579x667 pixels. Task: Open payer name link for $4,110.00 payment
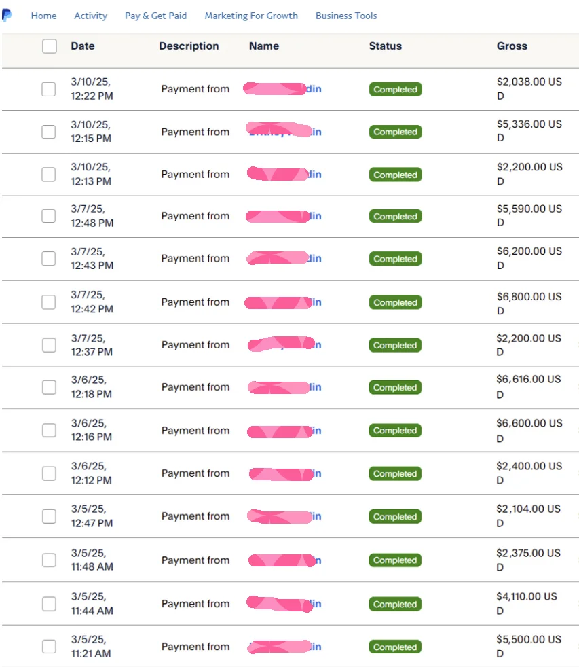[x=284, y=604]
